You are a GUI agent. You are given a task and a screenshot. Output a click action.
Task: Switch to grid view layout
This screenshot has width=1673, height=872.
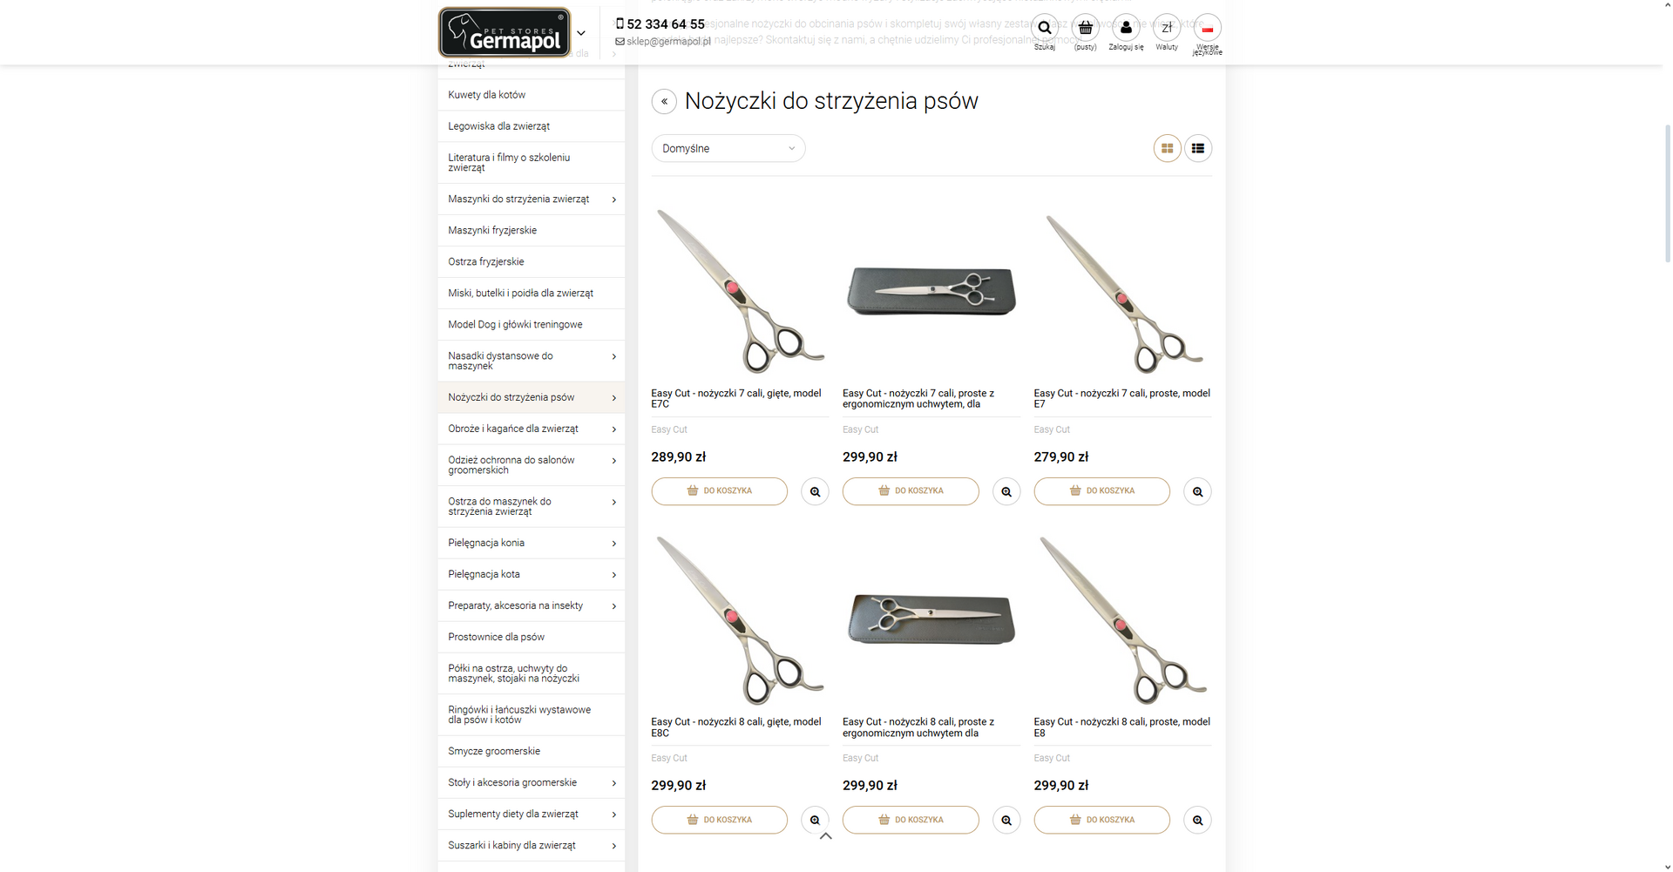pos(1168,148)
